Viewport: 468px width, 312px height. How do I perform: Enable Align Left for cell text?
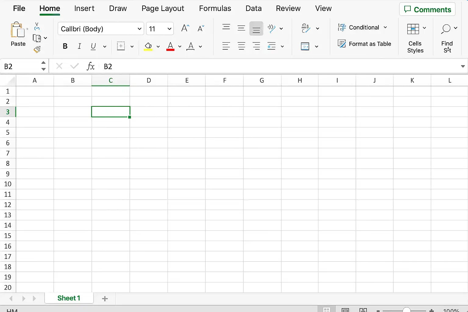tap(226, 46)
